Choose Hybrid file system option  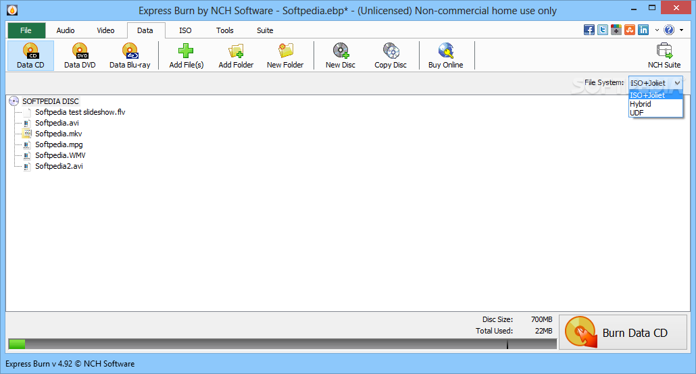tap(655, 104)
